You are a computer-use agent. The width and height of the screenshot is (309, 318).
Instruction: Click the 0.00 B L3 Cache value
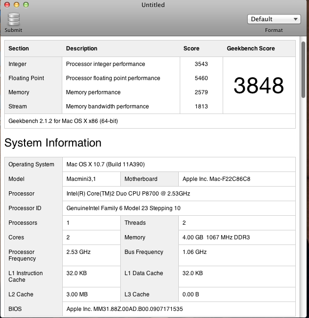point(191,294)
